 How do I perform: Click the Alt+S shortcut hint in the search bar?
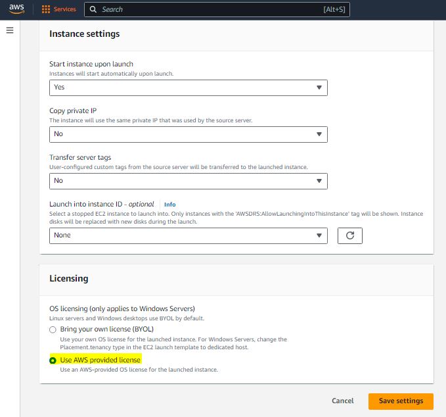point(334,9)
